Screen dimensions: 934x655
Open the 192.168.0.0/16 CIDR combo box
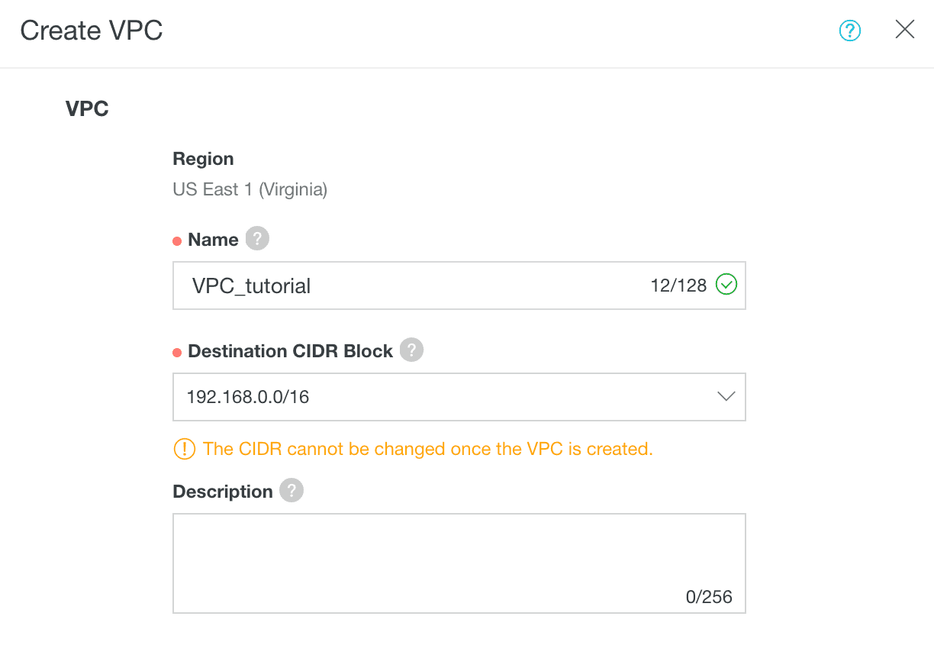[x=443, y=397]
